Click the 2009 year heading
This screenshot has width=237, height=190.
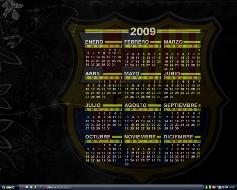click(143, 32)
